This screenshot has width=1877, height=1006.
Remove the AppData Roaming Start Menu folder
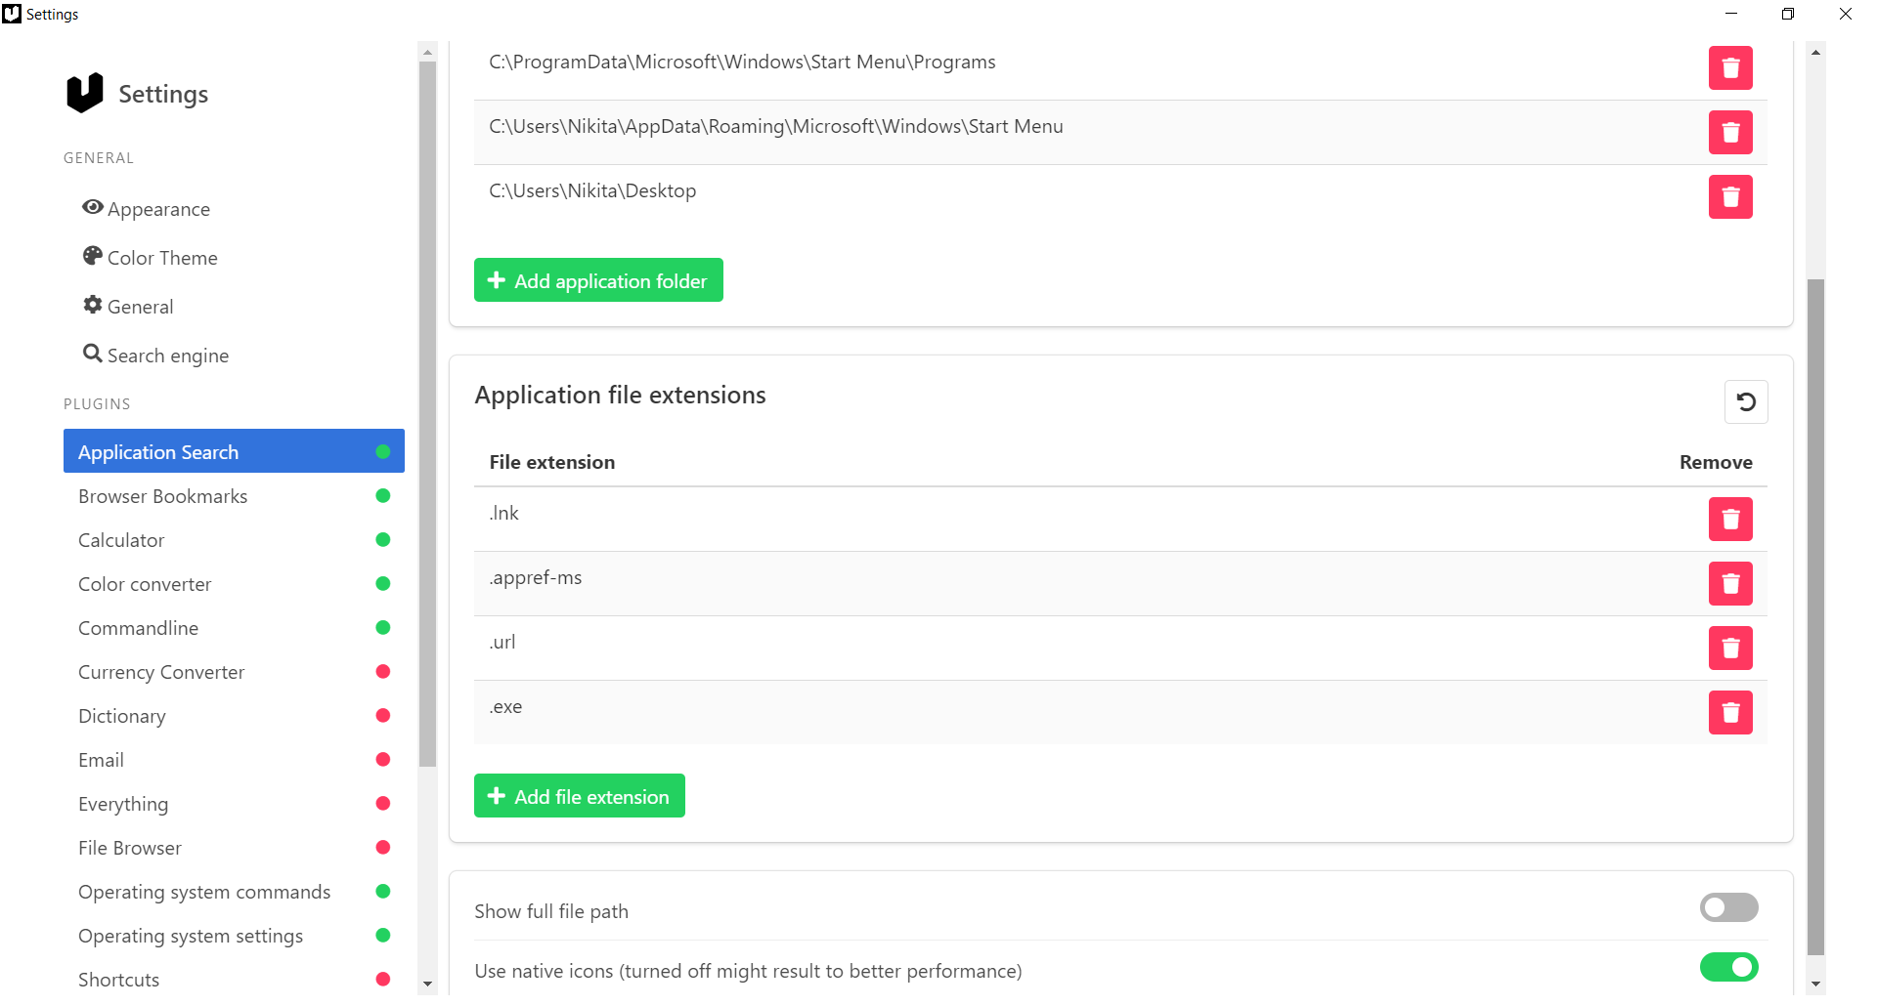pyautogui.click(x=1730, y=133)
